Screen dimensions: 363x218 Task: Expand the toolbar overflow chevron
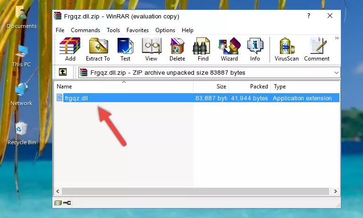pos(337,38)
